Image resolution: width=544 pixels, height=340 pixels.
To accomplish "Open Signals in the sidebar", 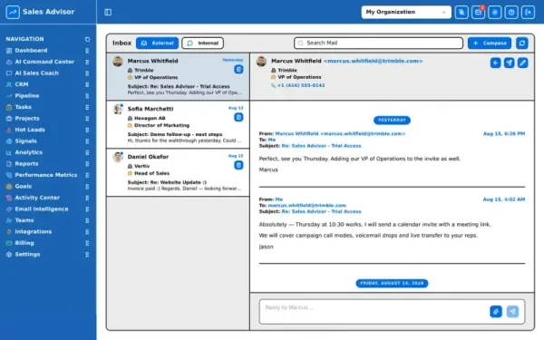I will [25, 141].
